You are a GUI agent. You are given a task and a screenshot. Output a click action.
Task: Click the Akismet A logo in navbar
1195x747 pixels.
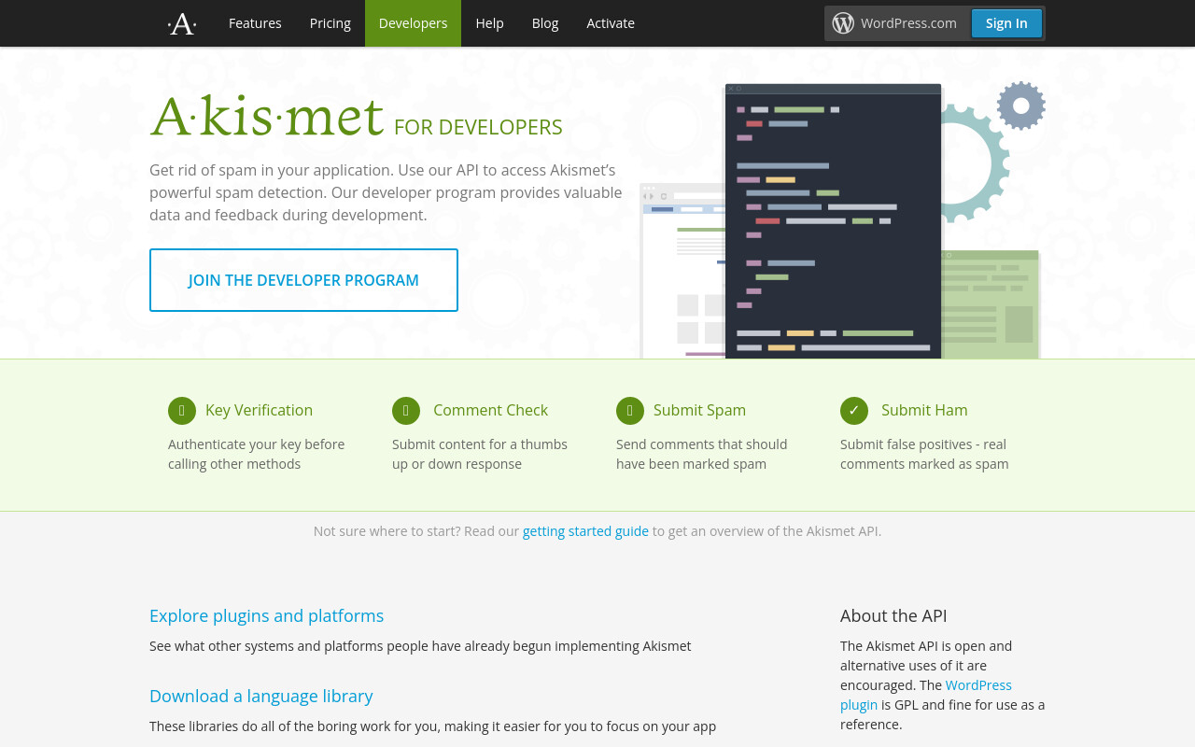tap(182, 23)
